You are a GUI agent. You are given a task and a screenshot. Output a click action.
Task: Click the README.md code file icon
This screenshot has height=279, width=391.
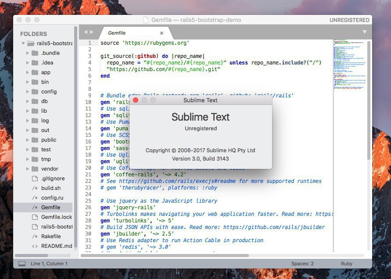[35, 246]
